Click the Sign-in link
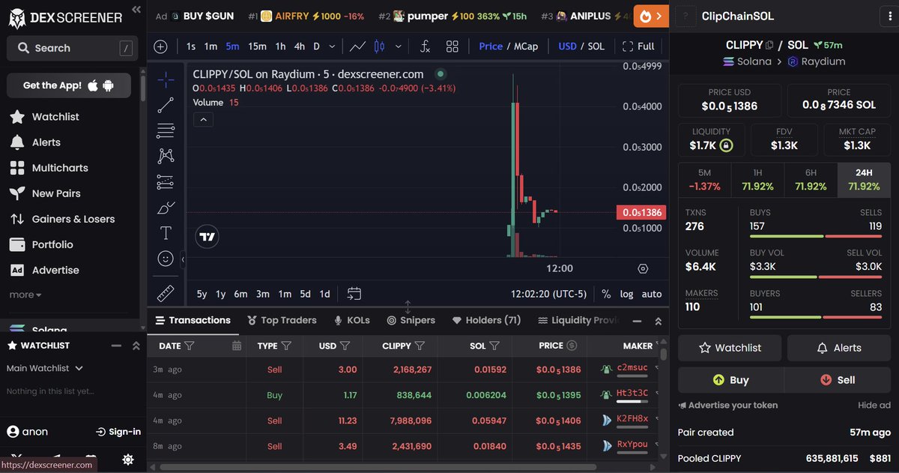Viewport: 899px width, 473px height. pos(118,432)
